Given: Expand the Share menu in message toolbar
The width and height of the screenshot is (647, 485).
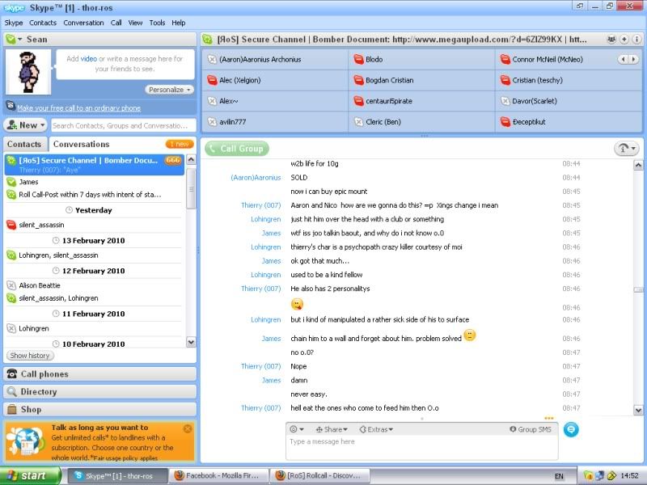Looking at the screenshot, I should pyautogui.click(x=332, y=429).
